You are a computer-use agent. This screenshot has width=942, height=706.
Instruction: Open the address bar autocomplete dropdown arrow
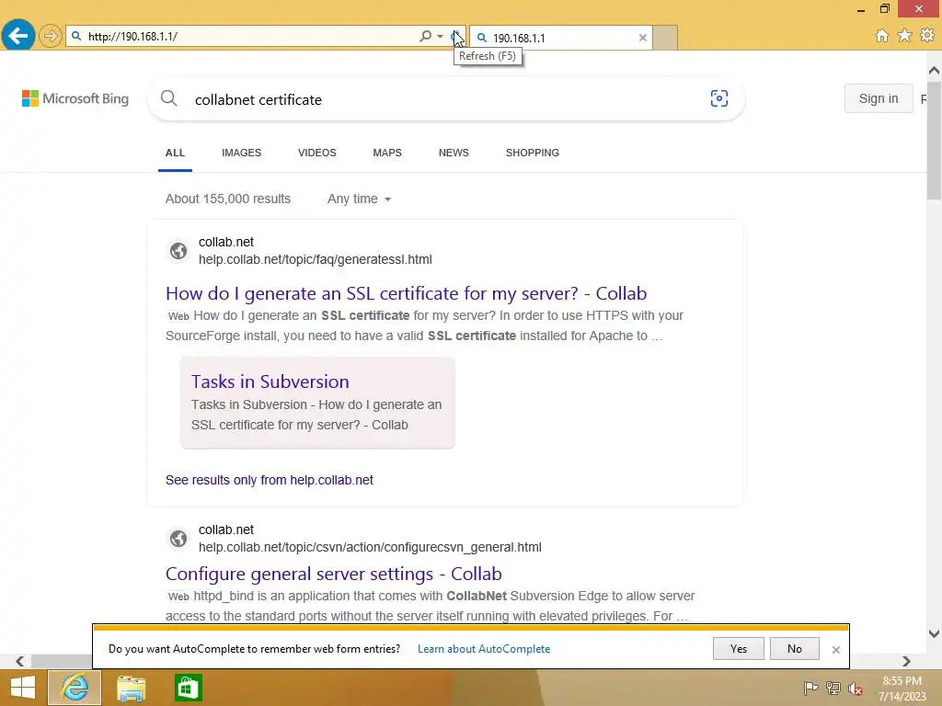[x=441, y=37]
